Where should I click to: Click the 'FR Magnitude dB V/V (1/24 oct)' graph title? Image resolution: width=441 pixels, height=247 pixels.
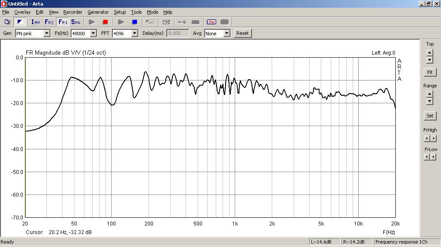pos(66,52)
